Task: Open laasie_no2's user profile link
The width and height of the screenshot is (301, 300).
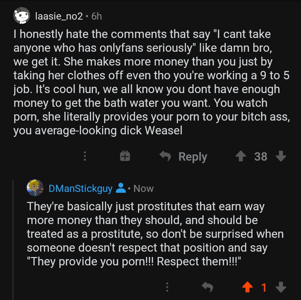Action: [59, 16]
